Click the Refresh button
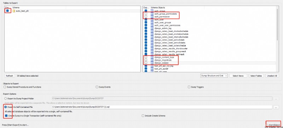The width and height of the screenshot is (283, 128). [10, 76]
